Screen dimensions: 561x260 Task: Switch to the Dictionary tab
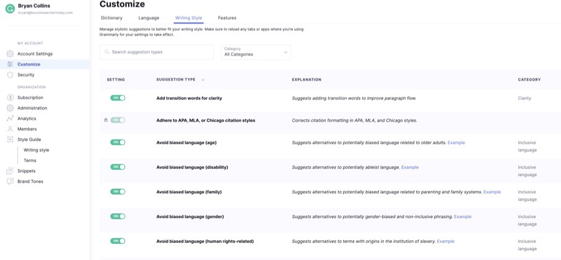click(x=111, y=18)
